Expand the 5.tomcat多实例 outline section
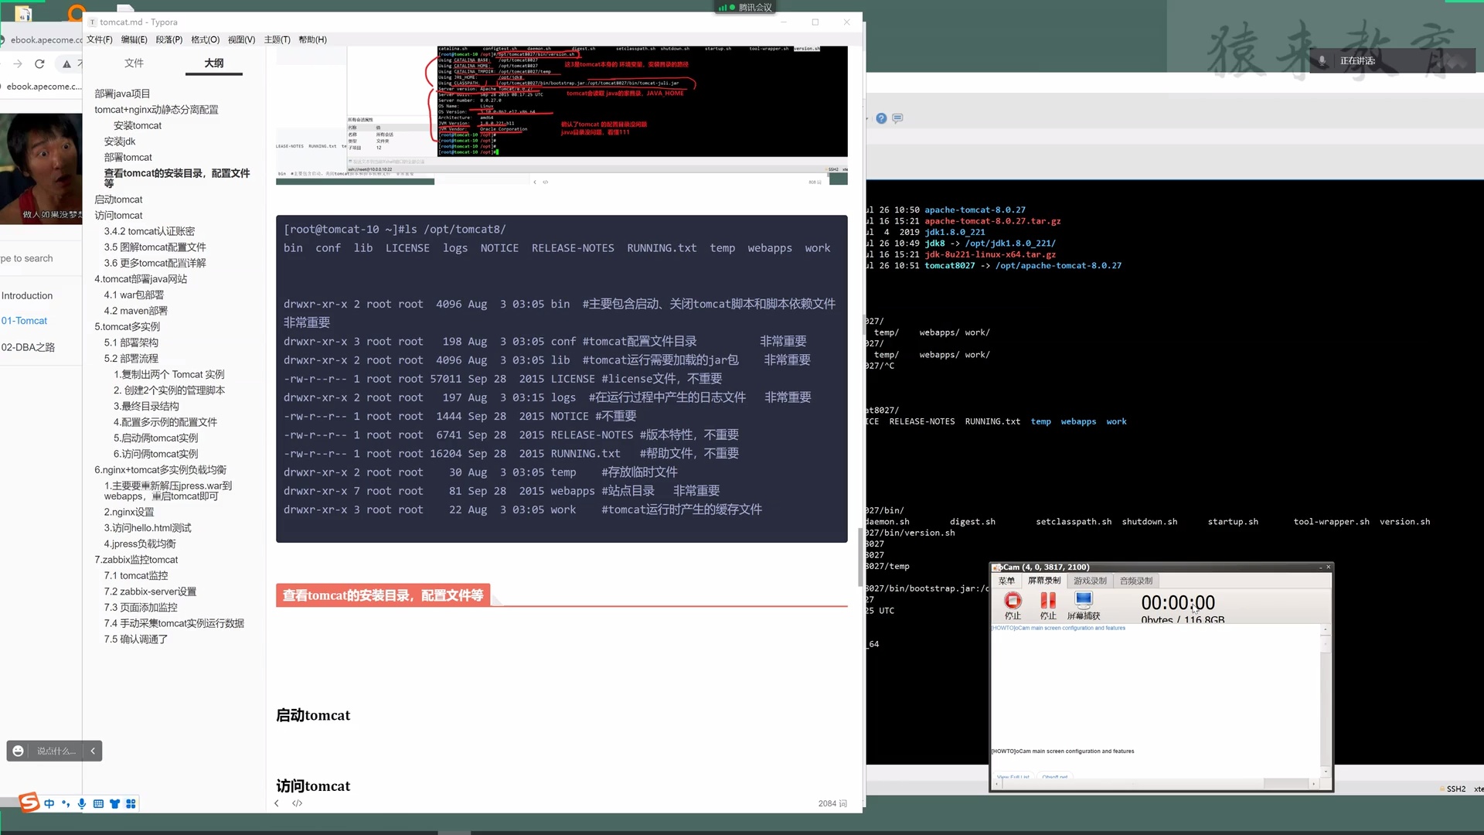Viewport: 1484px width, 835px height. [x=128, y=326]
